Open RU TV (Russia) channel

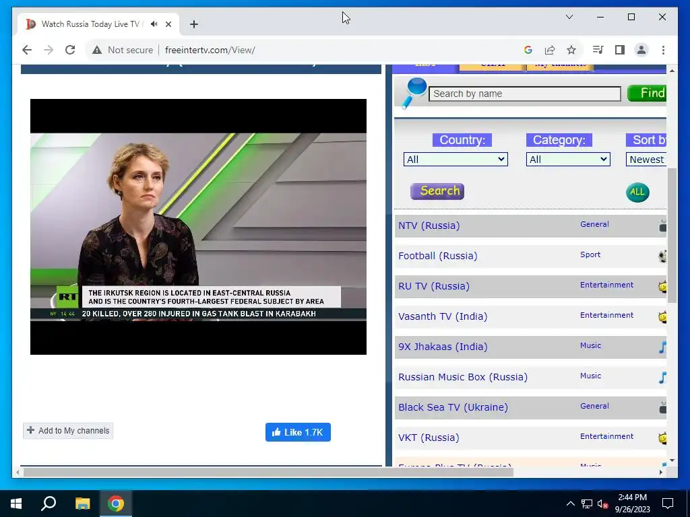(x=434, y=286)
